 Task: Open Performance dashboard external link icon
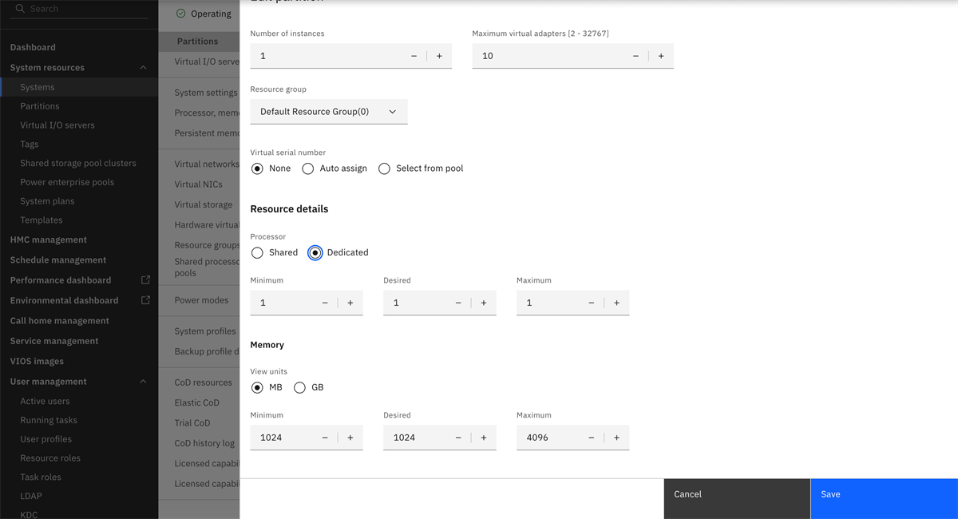pyautogui.click(x=145, y=280)
